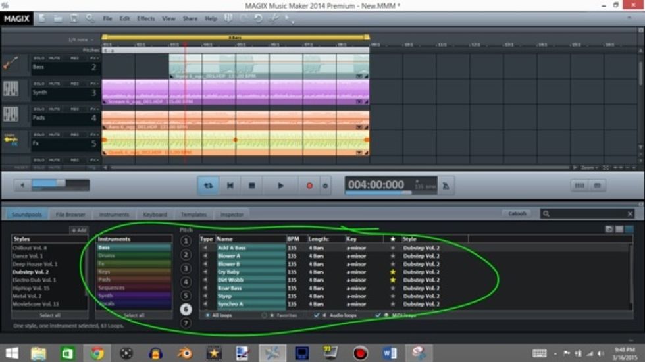Open the Windows Start menu

click(12, 353)
